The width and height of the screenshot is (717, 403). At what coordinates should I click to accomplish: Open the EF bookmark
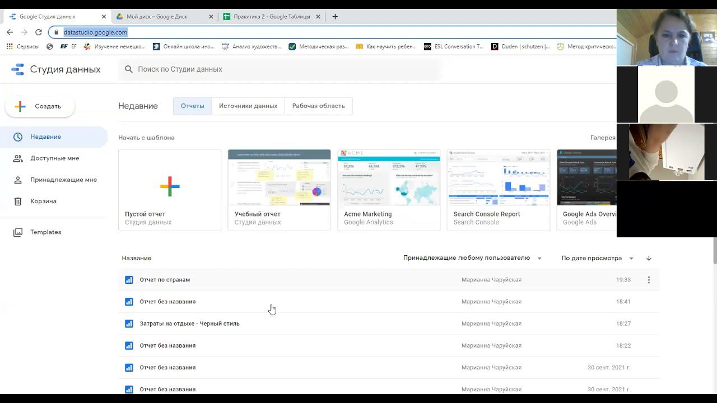pyautogui.click(x=68, y=47)
